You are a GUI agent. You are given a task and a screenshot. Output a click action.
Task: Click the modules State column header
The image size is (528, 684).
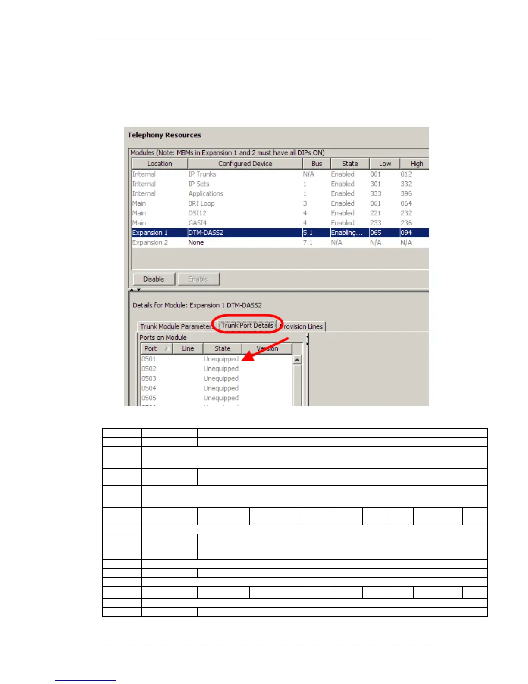point(350,164)
